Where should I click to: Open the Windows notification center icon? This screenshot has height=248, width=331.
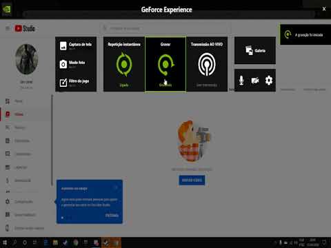[325, 242]
